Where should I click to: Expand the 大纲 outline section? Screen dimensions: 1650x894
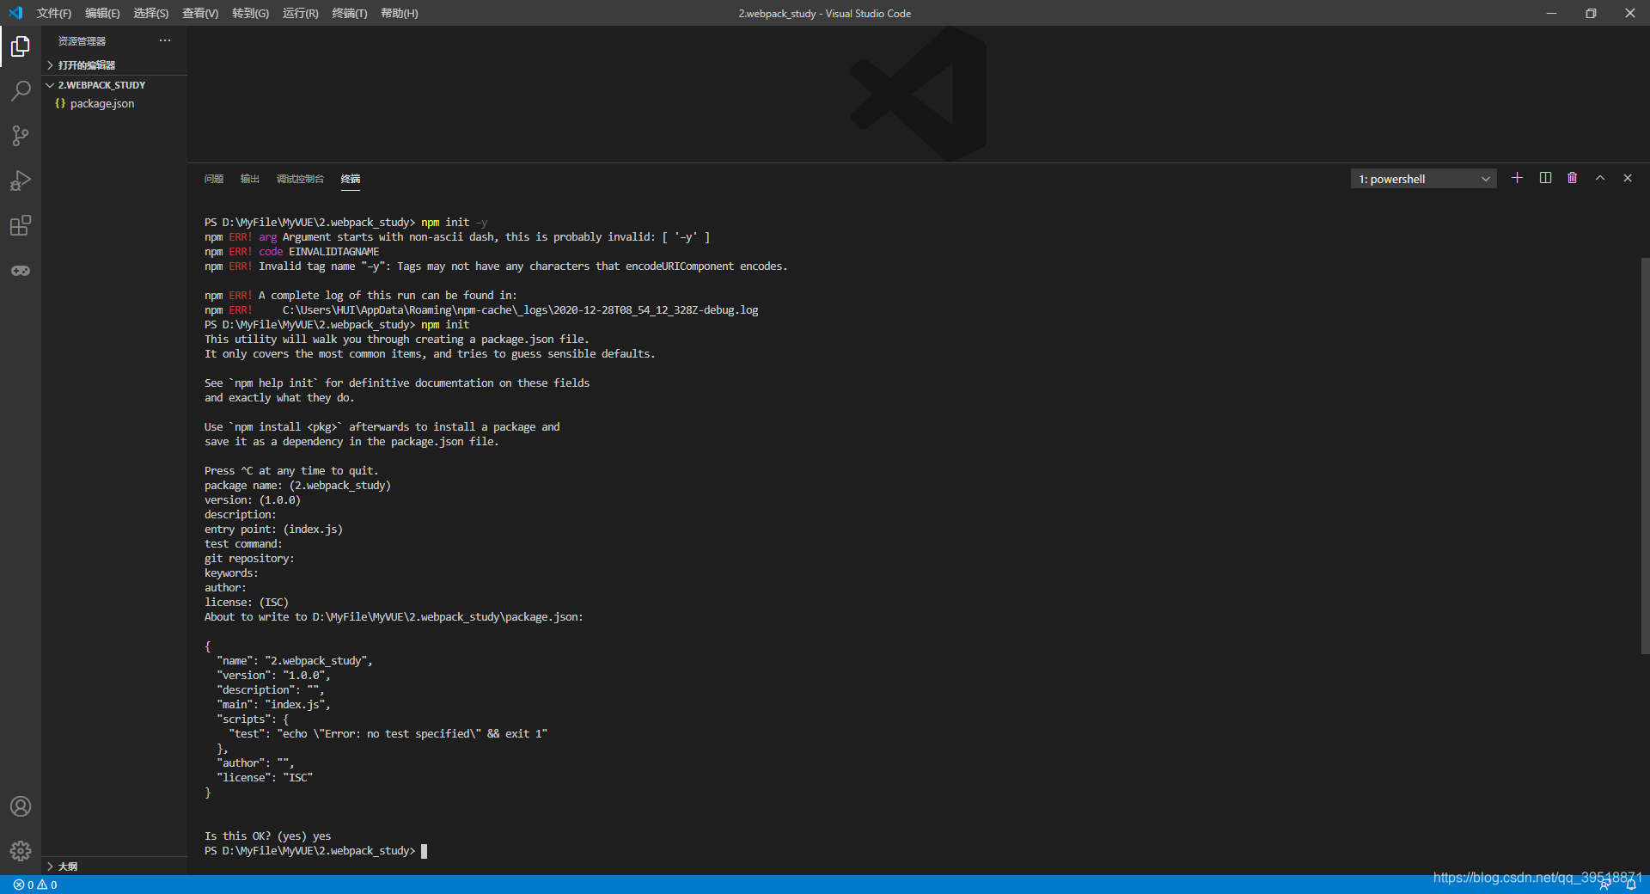tap(114, 866)
